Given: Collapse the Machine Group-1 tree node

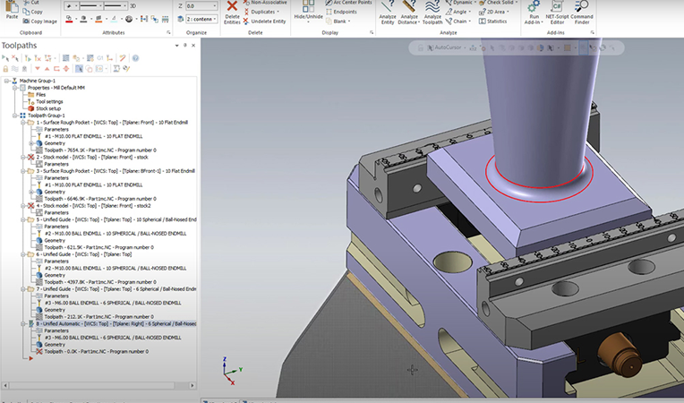Looking at the screenshot, I should click(5, 81).
